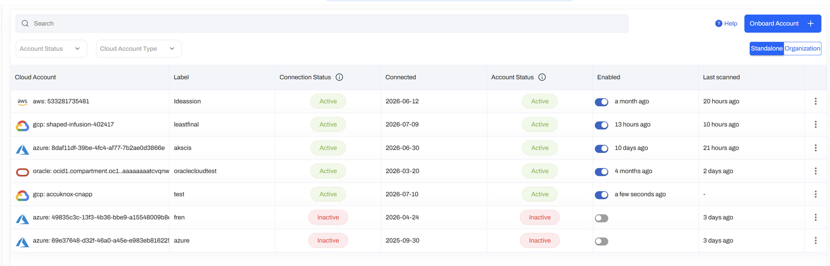Enable the fren Azure account toggle
The height and width of the screenshot is (266, 830).
(x=601, y=218)
